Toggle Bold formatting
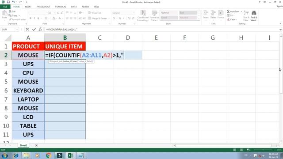The image size is (283, 159). 31,18
